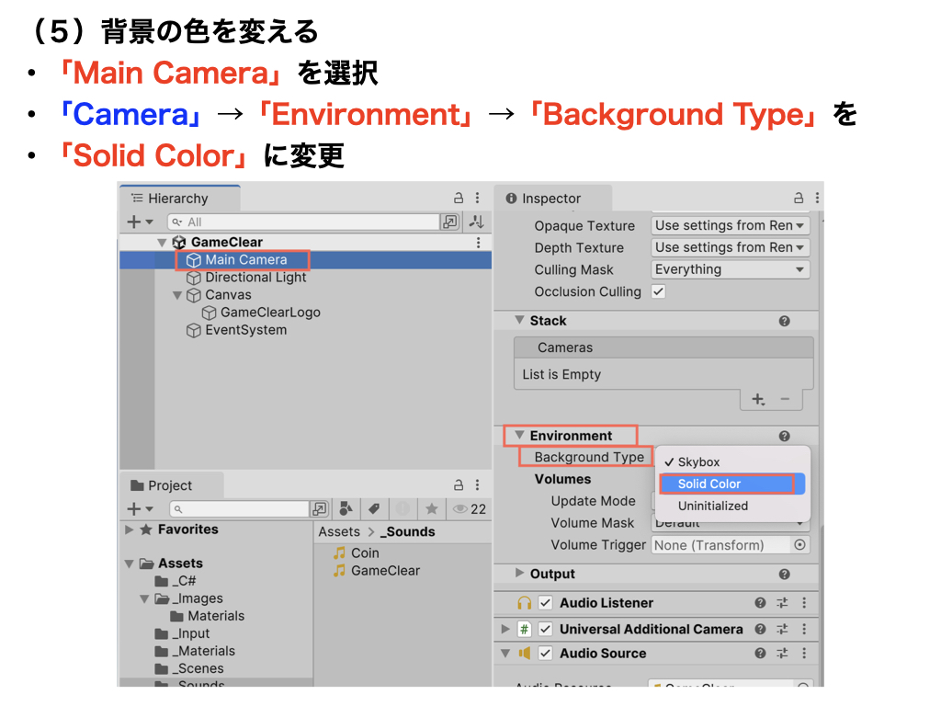Toggle the Occlusion Culling checkbox

coord(658,291)
